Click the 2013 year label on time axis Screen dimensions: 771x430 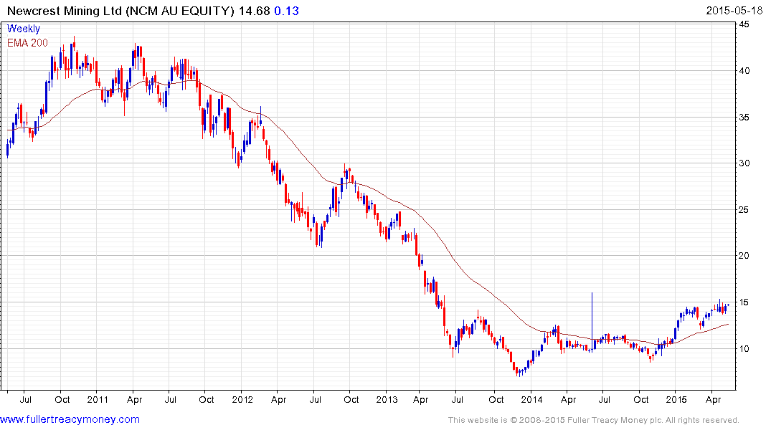(387, 399)
